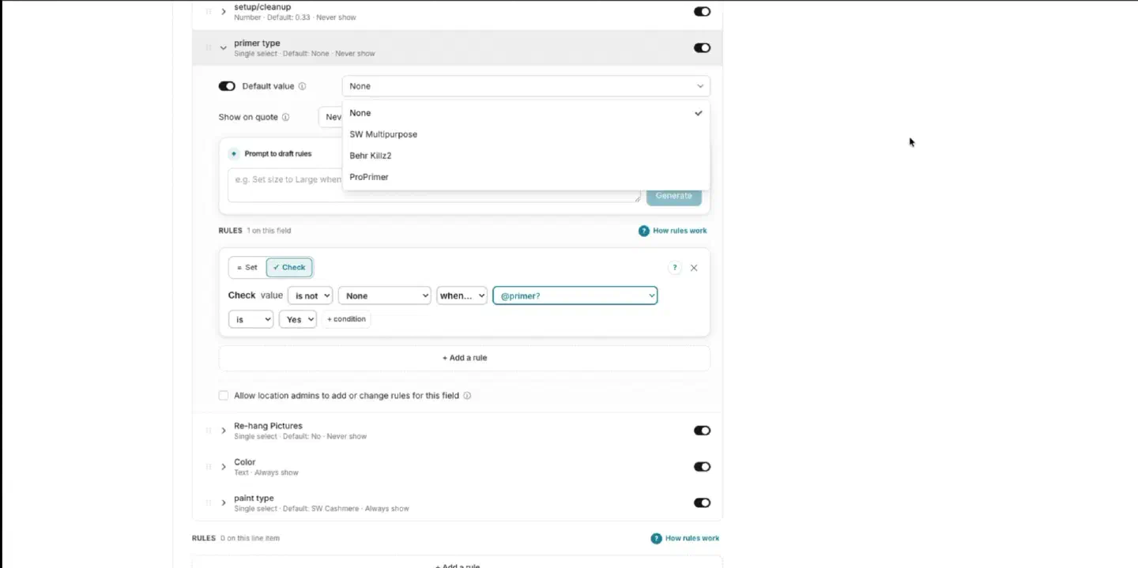
Task: Expand the Color field row
Action: 224,467
